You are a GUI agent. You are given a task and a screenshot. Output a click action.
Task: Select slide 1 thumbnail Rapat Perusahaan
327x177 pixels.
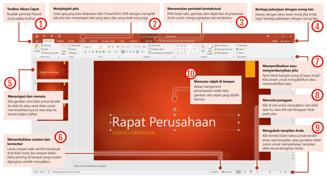(x=53, y=70)
